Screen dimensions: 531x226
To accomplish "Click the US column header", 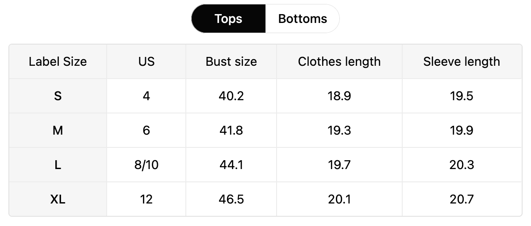I will pos(146,61).
